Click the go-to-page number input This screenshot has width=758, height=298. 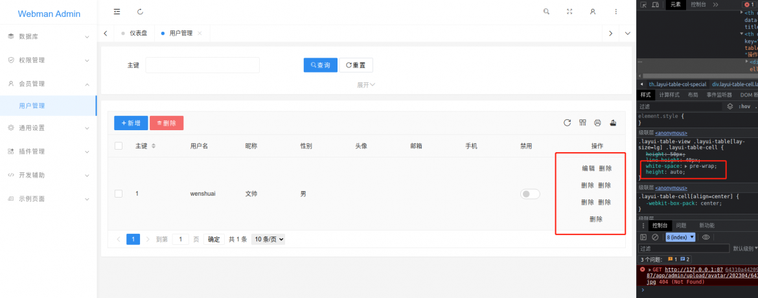pyautogui.click(x=180, y=240)
